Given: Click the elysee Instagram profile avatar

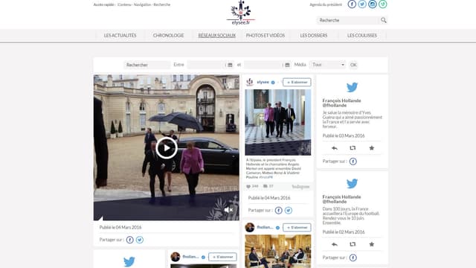Looking at the screenshot, I should pyautogui.click(x=250, y=82).
